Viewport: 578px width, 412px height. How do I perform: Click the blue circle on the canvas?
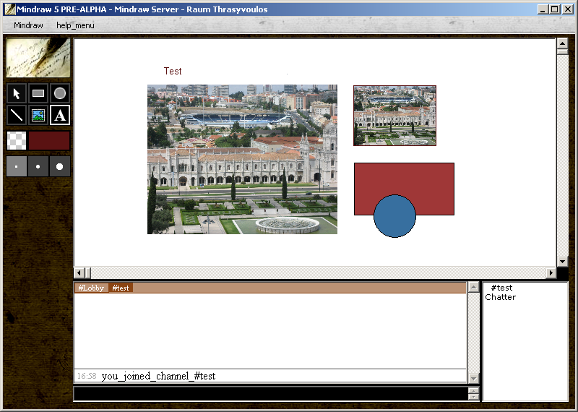coord(394,217)
